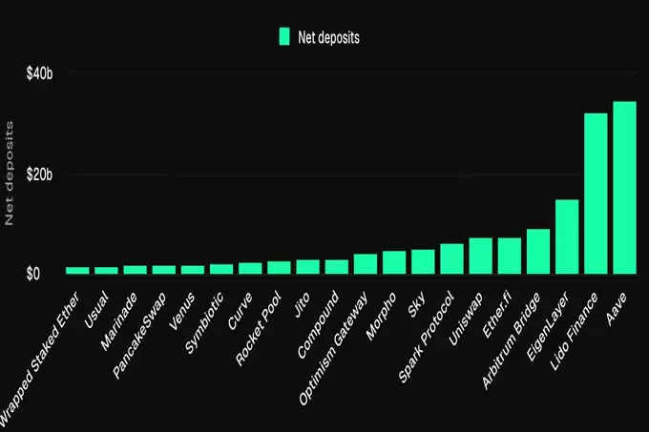Select the Optimism Gateway bar
Viewport: 649px width, 432px height.
[x=366, y=264]
